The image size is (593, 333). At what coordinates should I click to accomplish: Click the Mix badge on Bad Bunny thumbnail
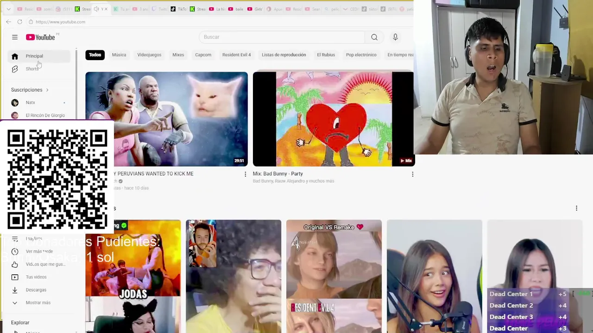click(x=406, y=161)
